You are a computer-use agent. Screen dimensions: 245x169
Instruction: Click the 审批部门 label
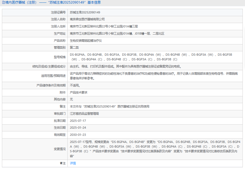point(60,114)
